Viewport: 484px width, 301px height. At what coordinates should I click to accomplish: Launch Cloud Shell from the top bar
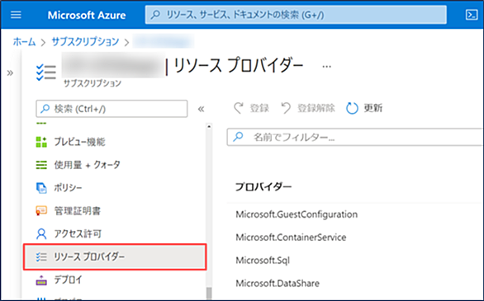tap(472, 15)
